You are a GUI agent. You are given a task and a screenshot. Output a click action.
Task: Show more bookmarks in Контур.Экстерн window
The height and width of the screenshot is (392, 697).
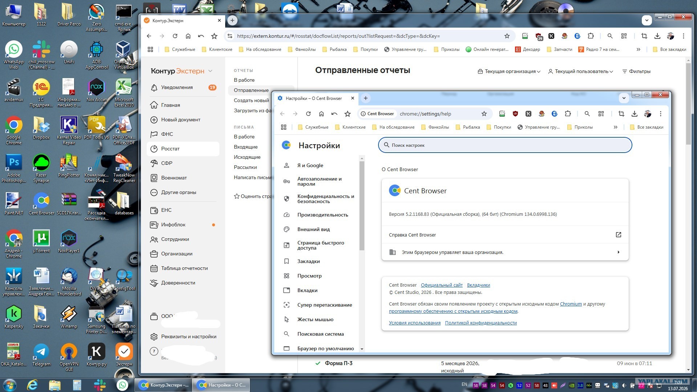tap(638, 49)
